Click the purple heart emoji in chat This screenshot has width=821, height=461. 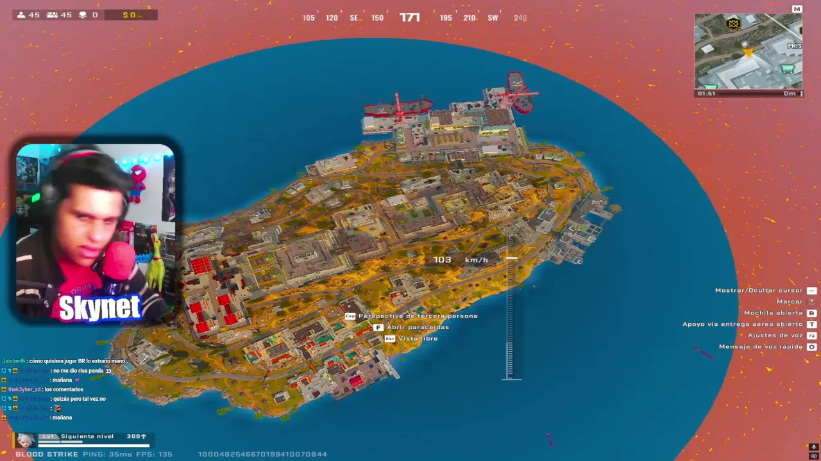[78, 380]
